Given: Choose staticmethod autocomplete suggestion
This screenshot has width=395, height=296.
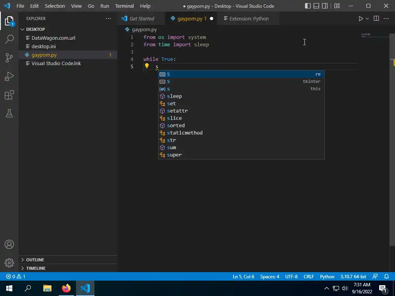Looking at the screenshot, I should click(241, 133).
